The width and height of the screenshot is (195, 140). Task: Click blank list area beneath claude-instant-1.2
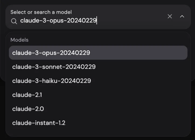pos(98,133)
